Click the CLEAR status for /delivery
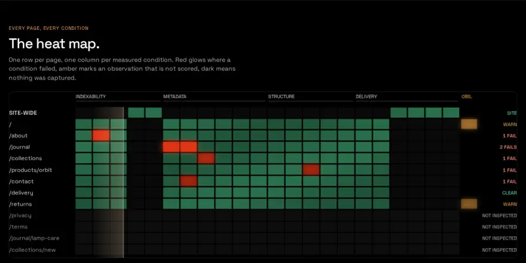 pos(509,193)
